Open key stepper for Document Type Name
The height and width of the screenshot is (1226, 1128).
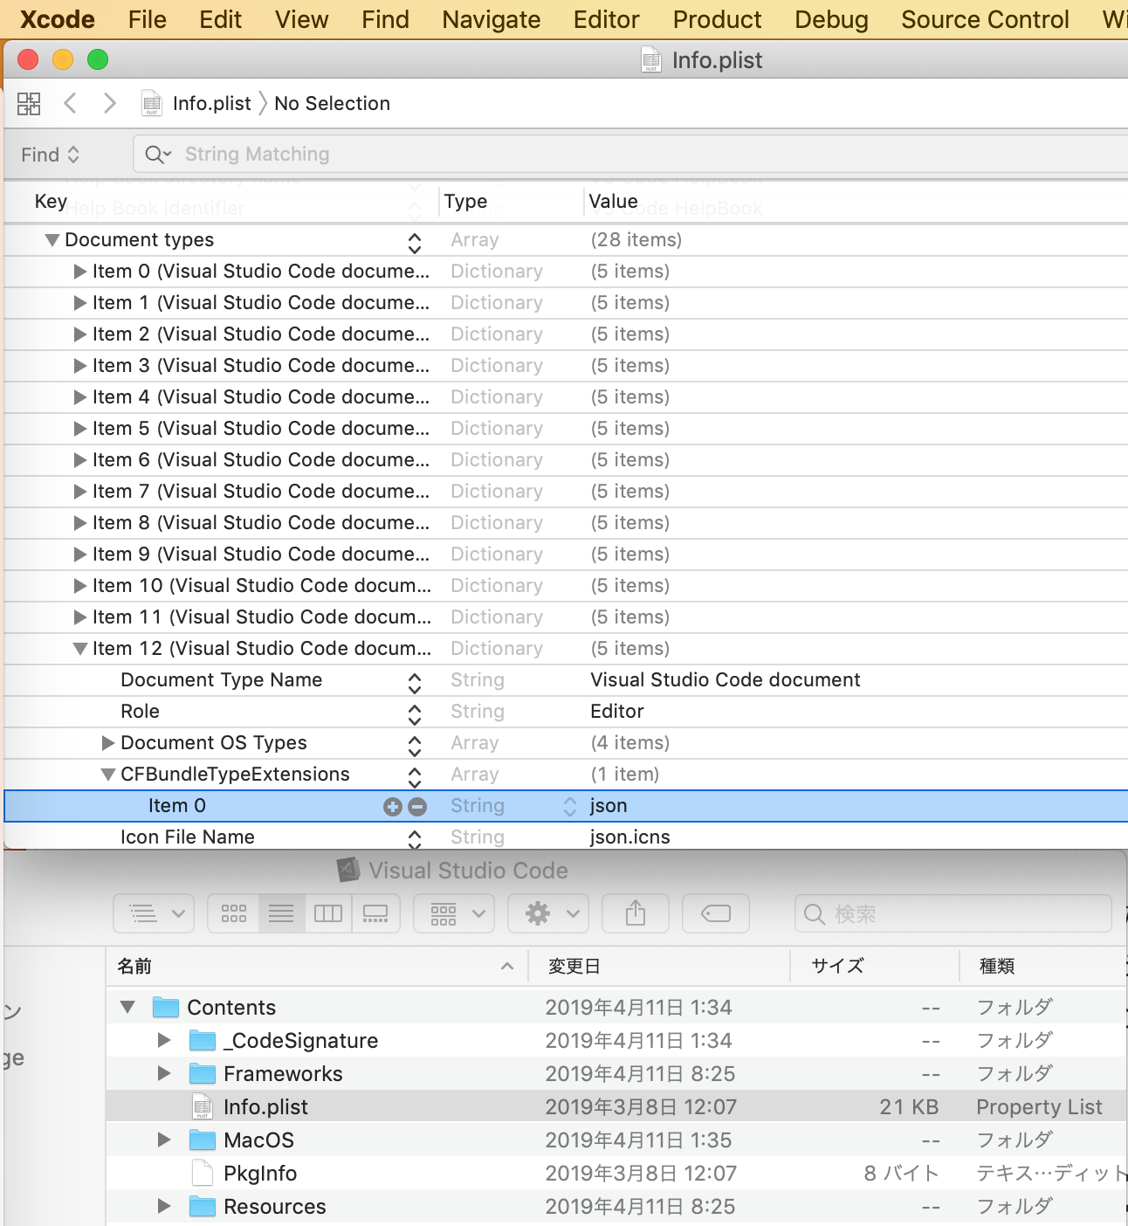(415, 683)
